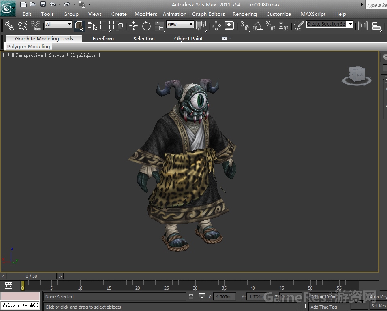Open the Create menu
This screenshot has width=387, height=311.
(x=119, y=14)
